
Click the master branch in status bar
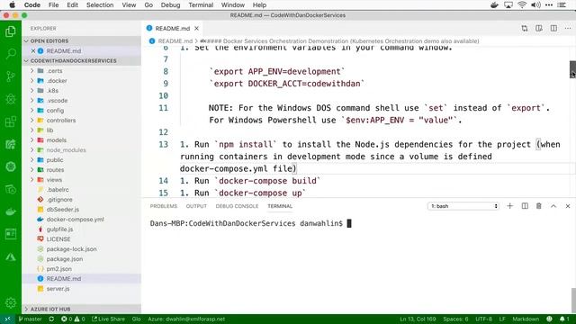pos(30,319)
